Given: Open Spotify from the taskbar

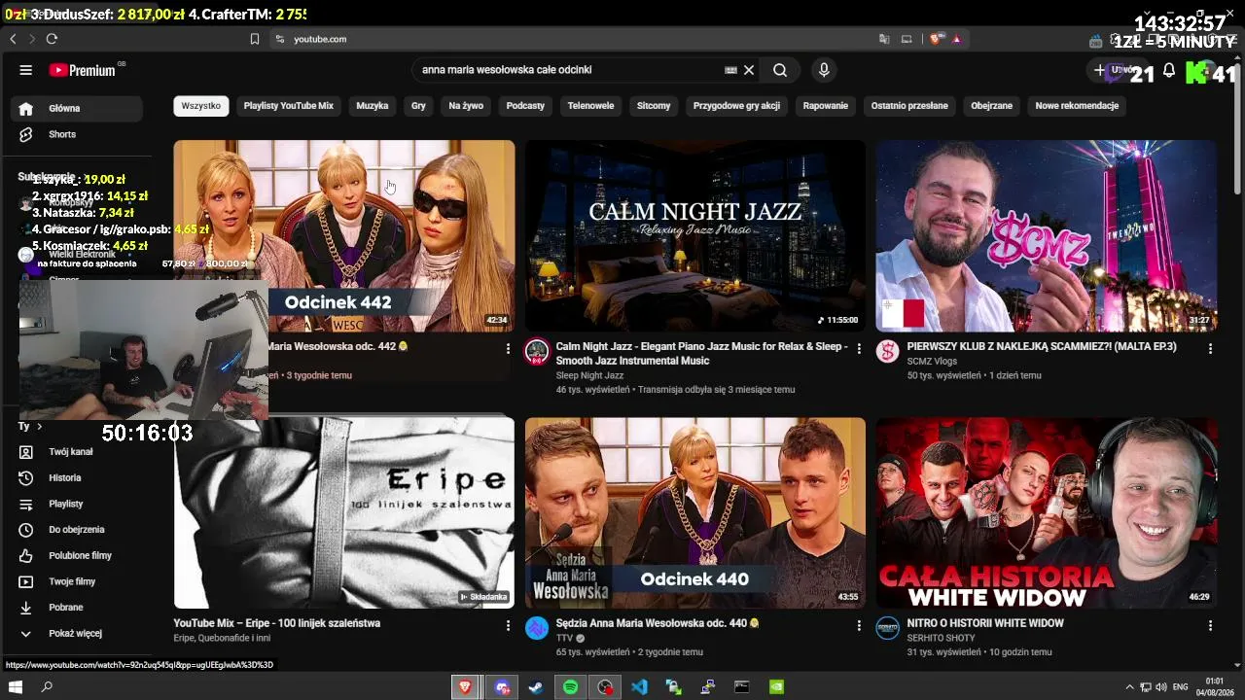Looking at the screenshot, I should 570,687.
